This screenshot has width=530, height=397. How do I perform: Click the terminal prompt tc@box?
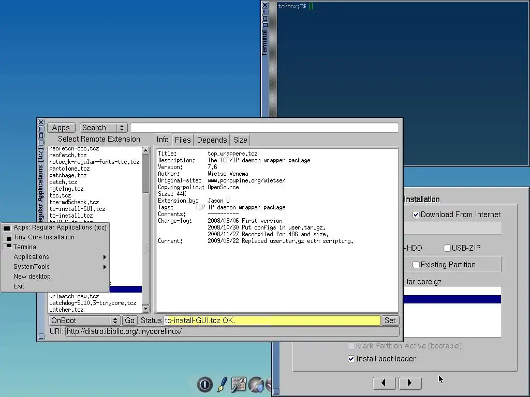pyautogui.click(x=292, y=6)
